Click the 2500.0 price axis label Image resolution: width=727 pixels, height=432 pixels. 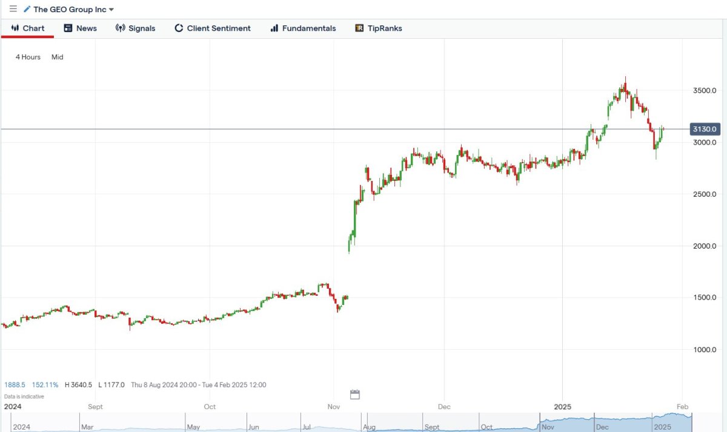point(705,194)
